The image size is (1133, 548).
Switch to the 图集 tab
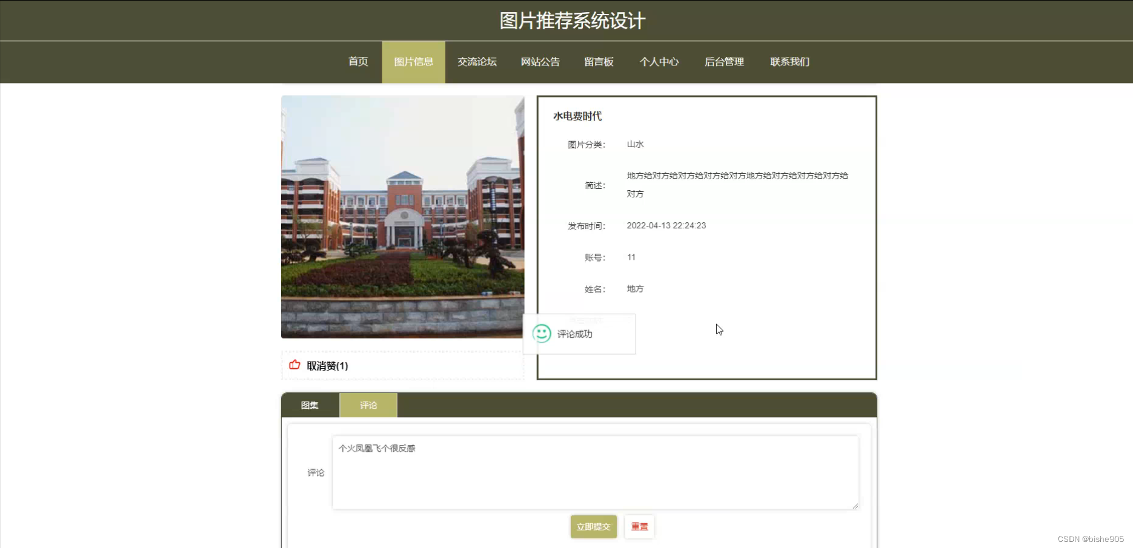[309, 405]
